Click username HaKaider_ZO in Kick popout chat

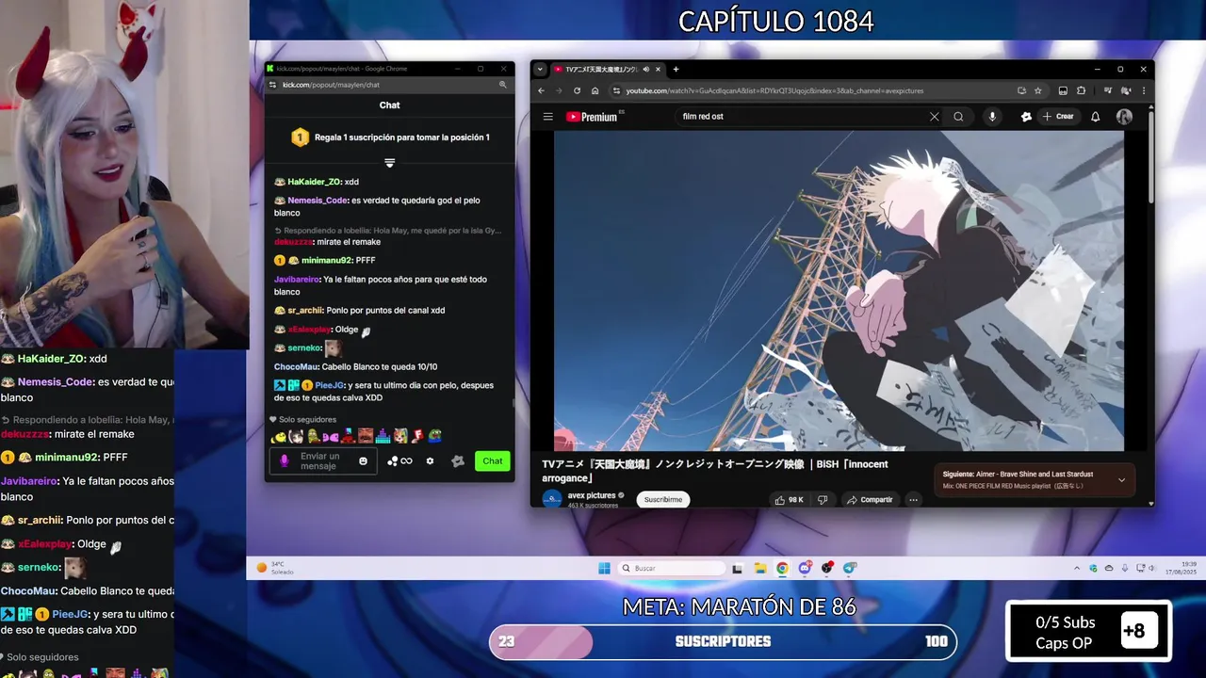coord(314,182)
